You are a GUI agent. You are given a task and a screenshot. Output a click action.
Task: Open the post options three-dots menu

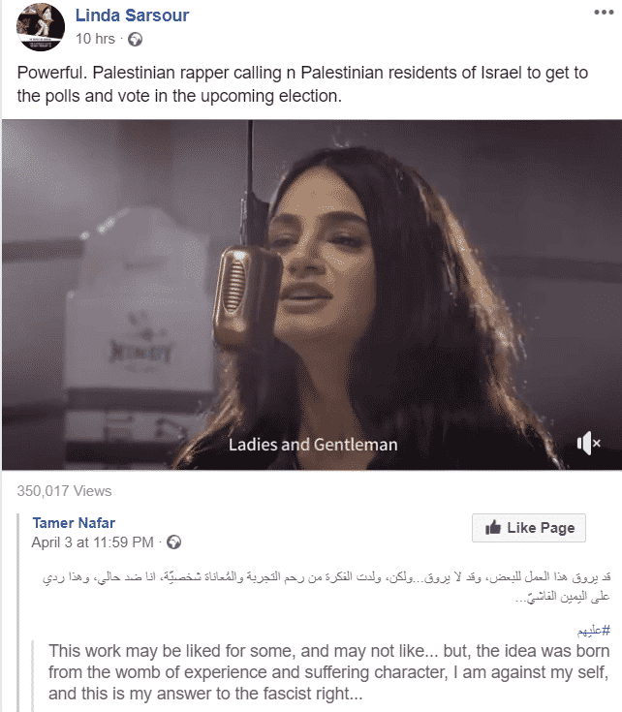point(604,13)
